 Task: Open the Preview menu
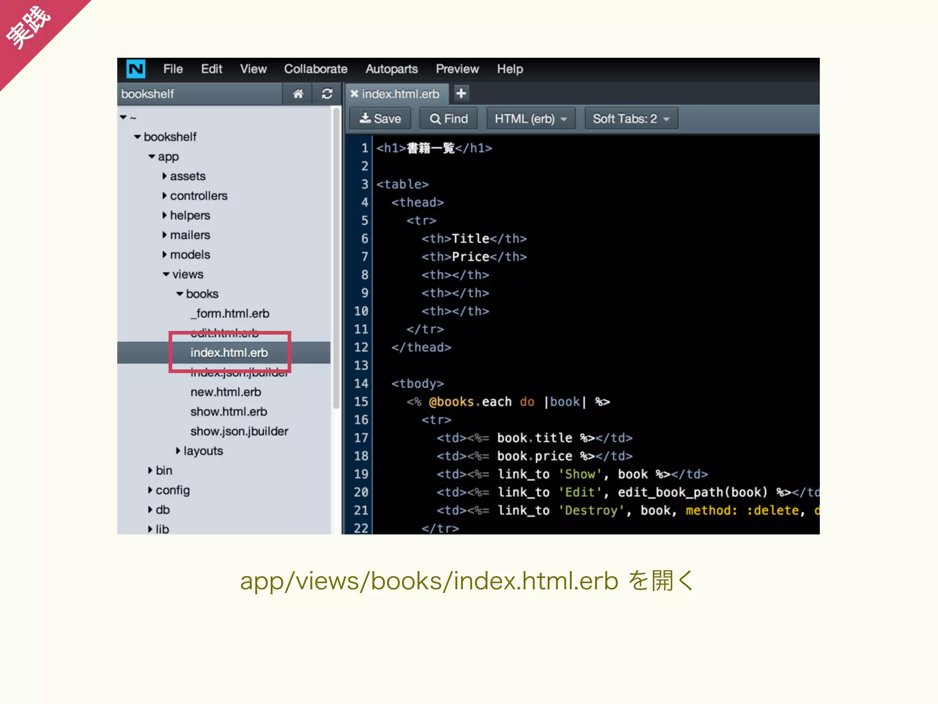pos(457,69)
